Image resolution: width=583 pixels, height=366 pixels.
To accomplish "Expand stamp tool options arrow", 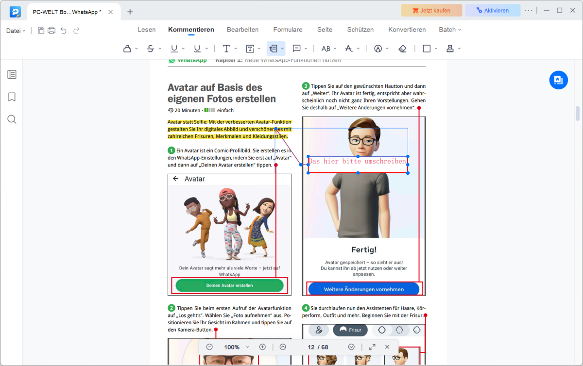I will tap(459, 49).
